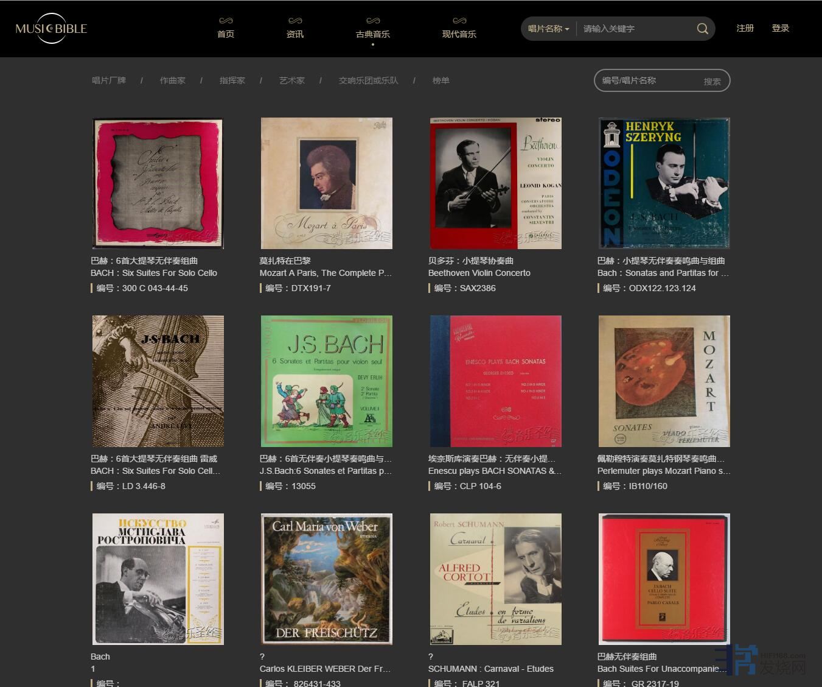The width and height of the screenshot is (822, 687).
Task: Open Henryk Szeryng Odeon album cover
Action: pyautogui.click(x=664, y=183)
